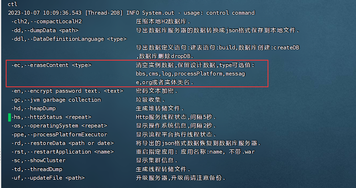Click the -hs,--httpStatus <repeat> option
Viewport: 356px width, 188px height.
pyautogui.click(x=51, y=117)
